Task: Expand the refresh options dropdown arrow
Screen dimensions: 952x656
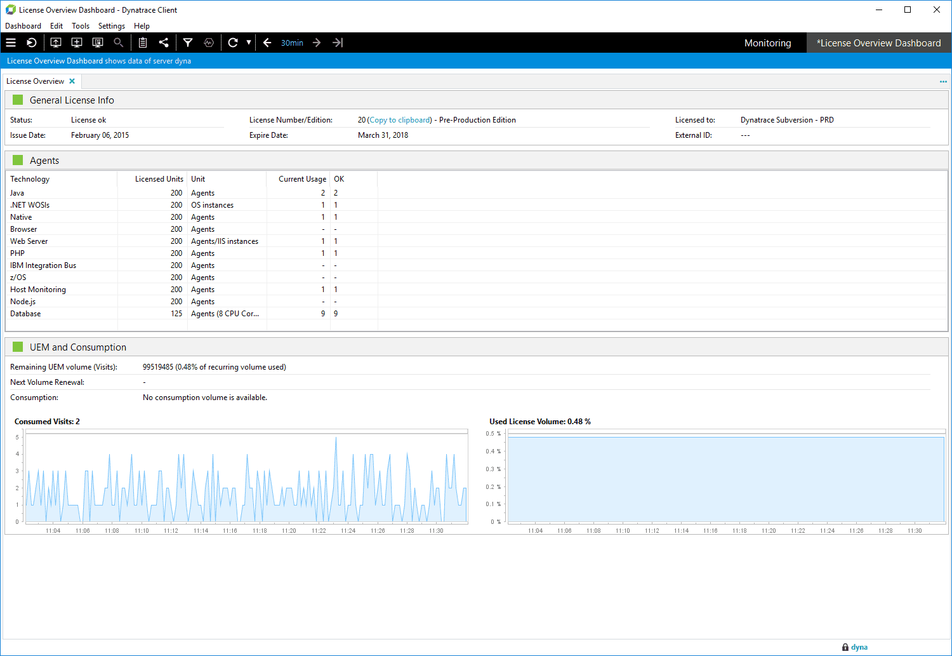Action: coord(249,43)
